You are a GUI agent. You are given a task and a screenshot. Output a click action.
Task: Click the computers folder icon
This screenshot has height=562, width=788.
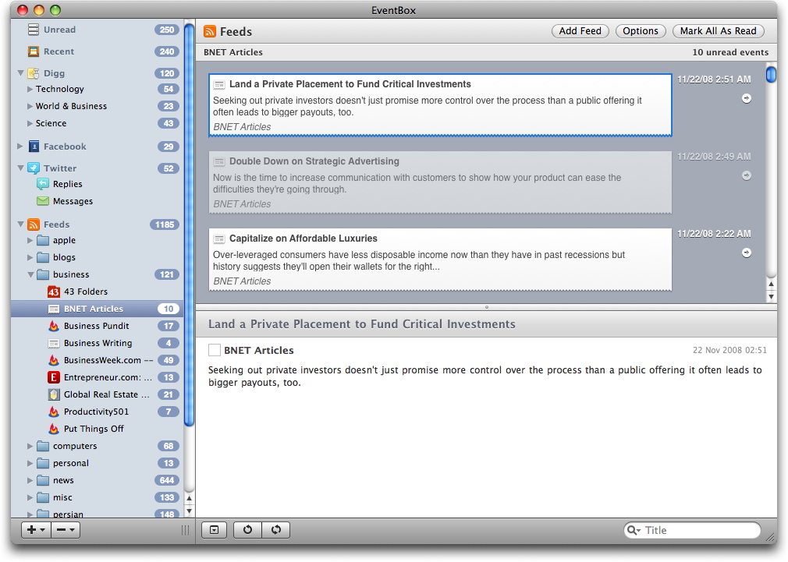coord(43,446)
